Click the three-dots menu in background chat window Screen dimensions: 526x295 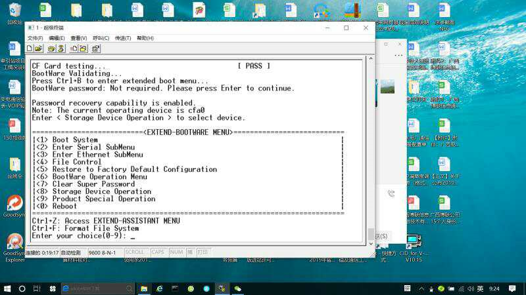click(x=398, y=55)
